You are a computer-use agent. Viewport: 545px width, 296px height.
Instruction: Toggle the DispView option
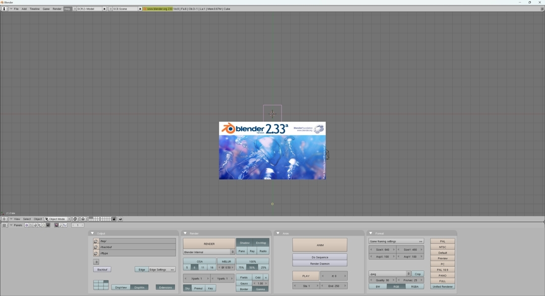click(121, 287)
